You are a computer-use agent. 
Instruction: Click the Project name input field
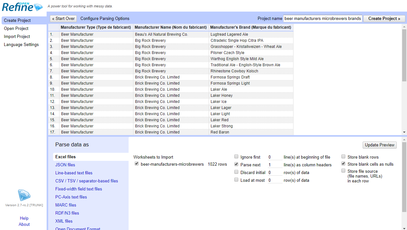pyautogui.click(x=323, y=18)
